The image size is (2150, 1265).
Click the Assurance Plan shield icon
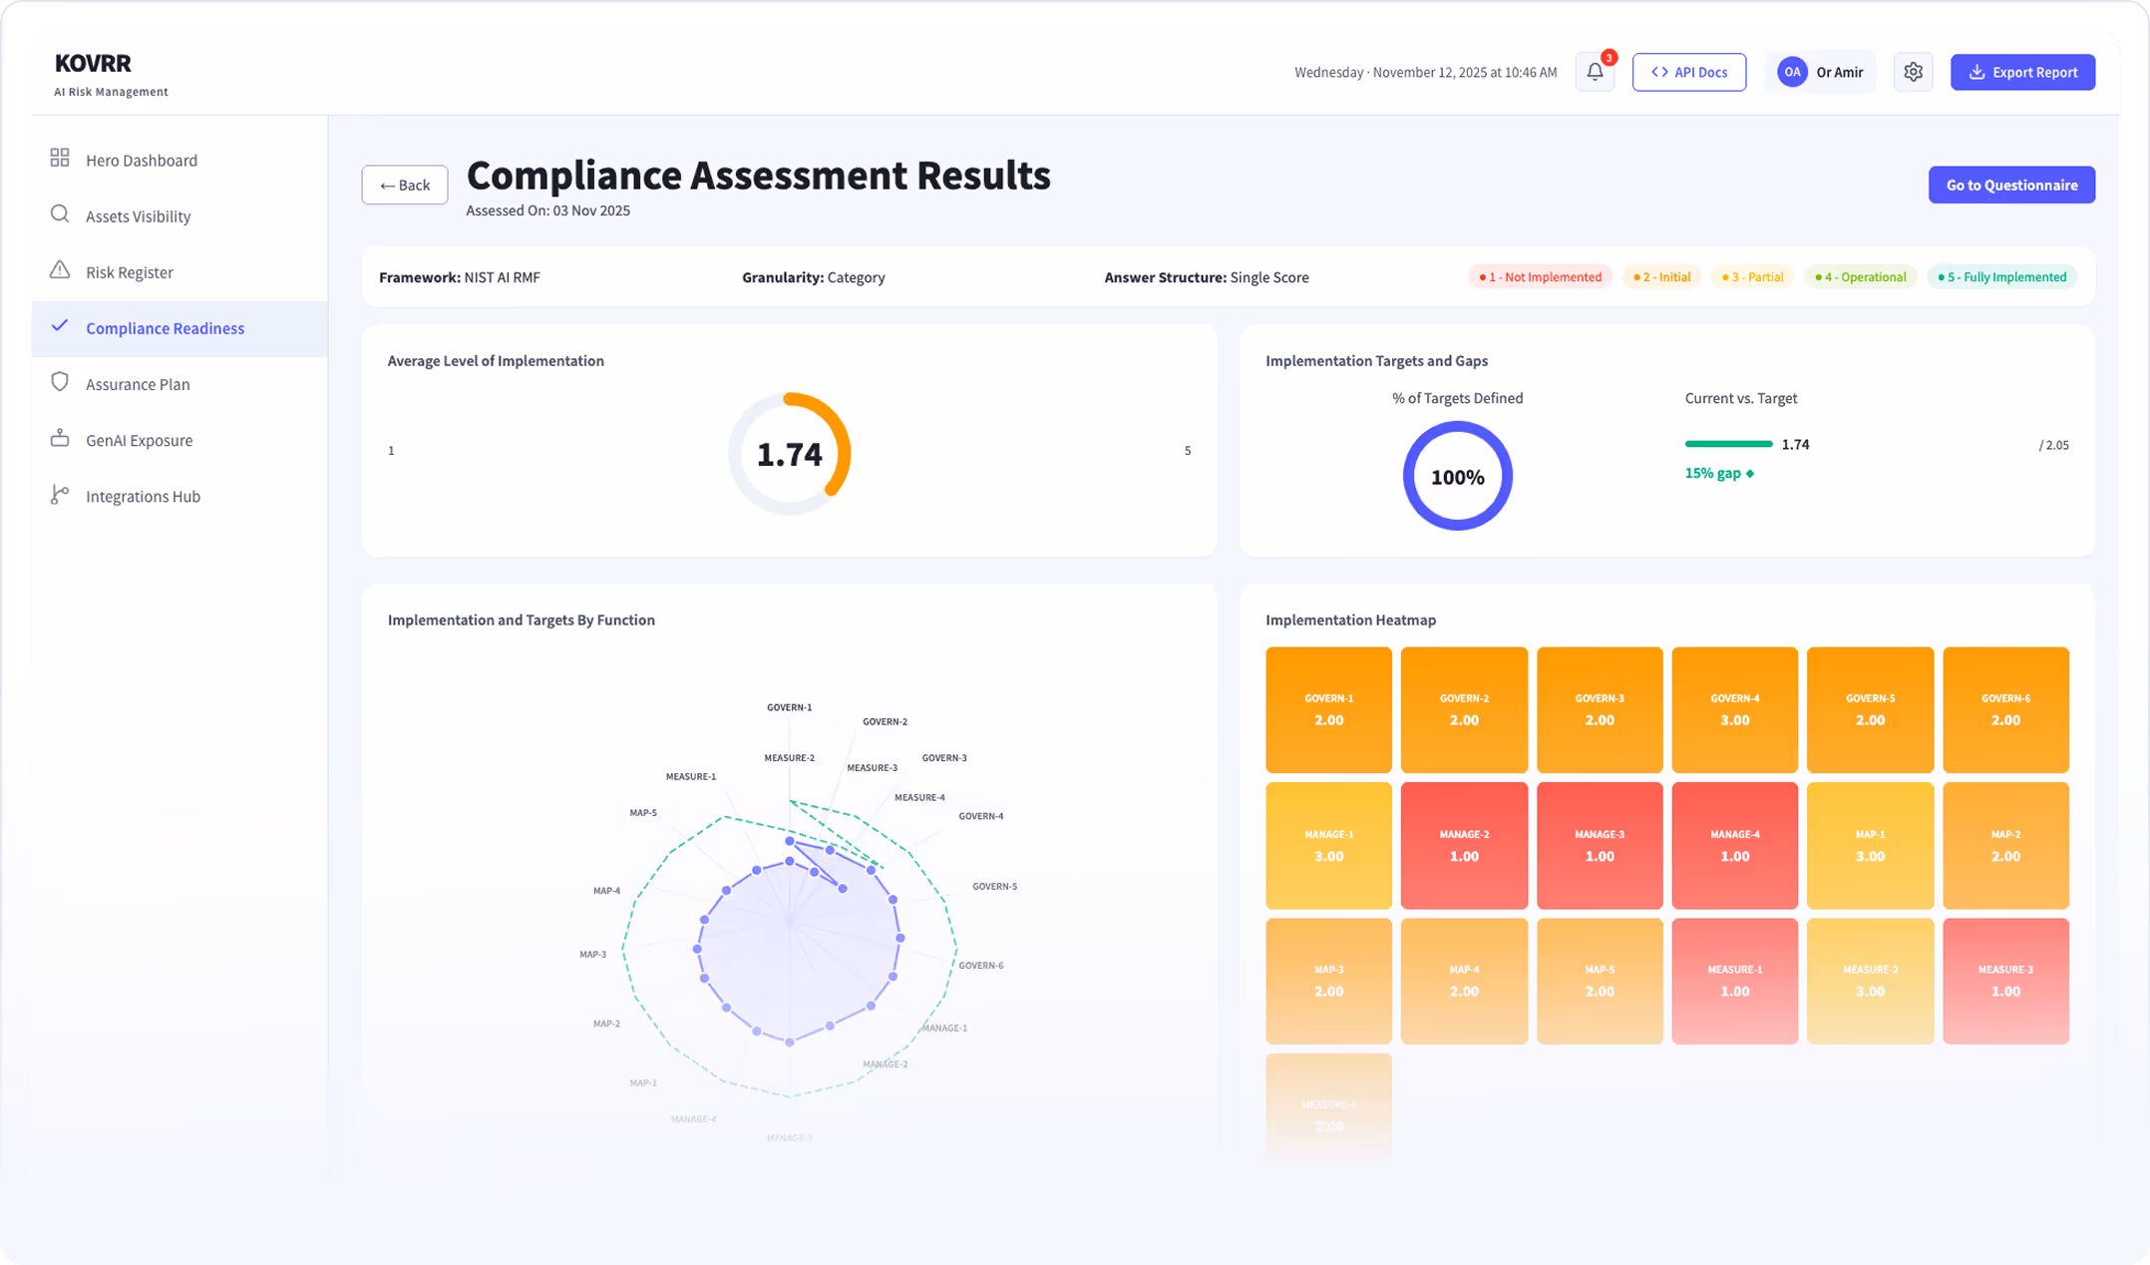(60, 383)
